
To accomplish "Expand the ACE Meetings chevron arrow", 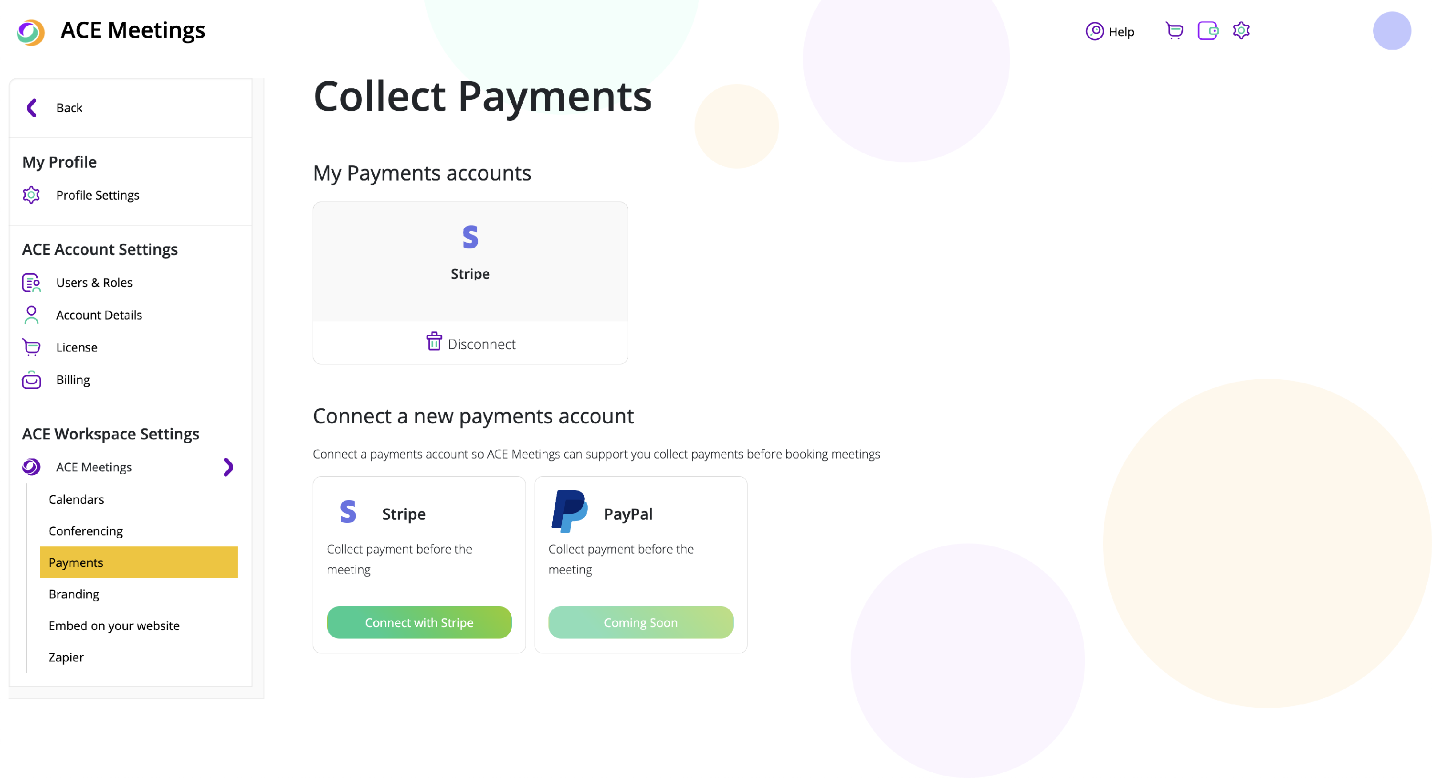I will (x=228, y=467).
